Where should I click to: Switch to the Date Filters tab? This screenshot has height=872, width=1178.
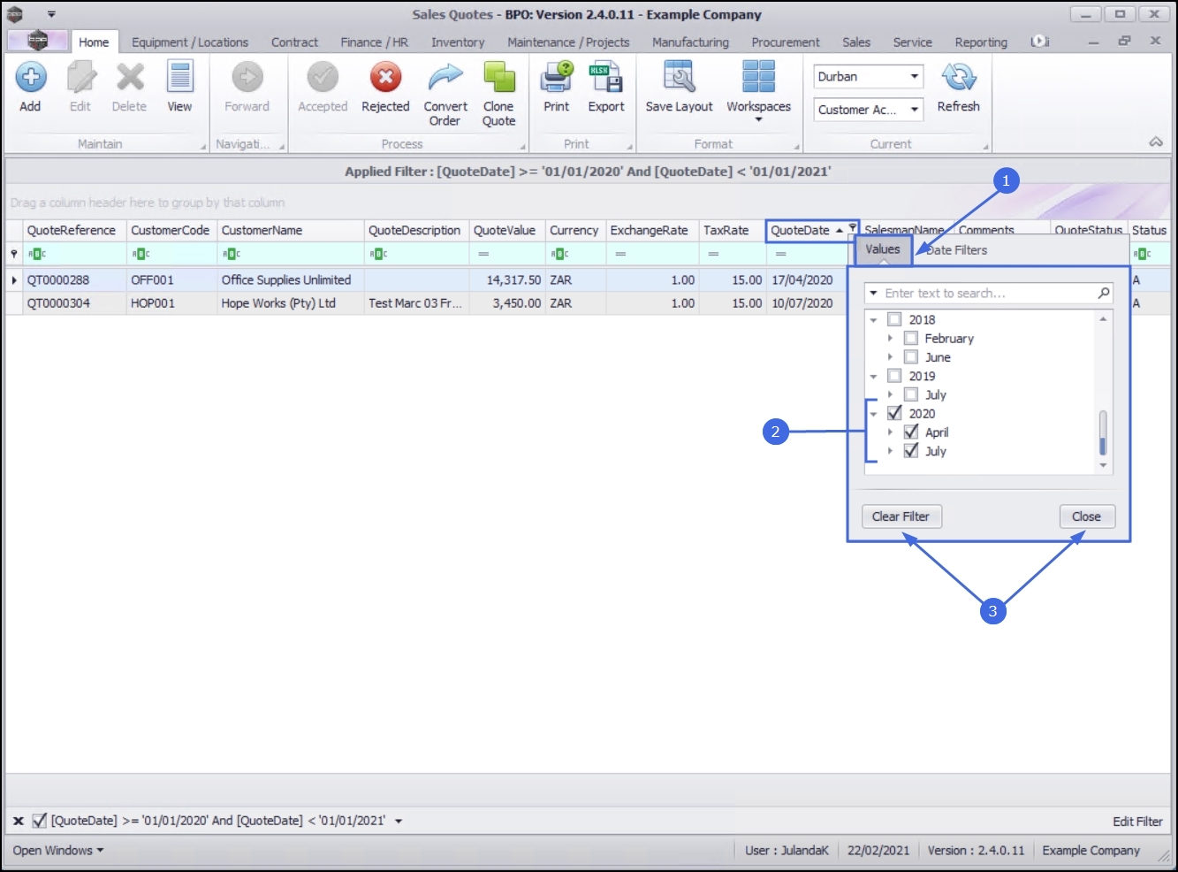click(956, 250)
